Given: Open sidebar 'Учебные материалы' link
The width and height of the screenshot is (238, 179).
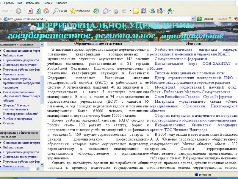Looking at the screenshot, I should [x=18, y=118].
